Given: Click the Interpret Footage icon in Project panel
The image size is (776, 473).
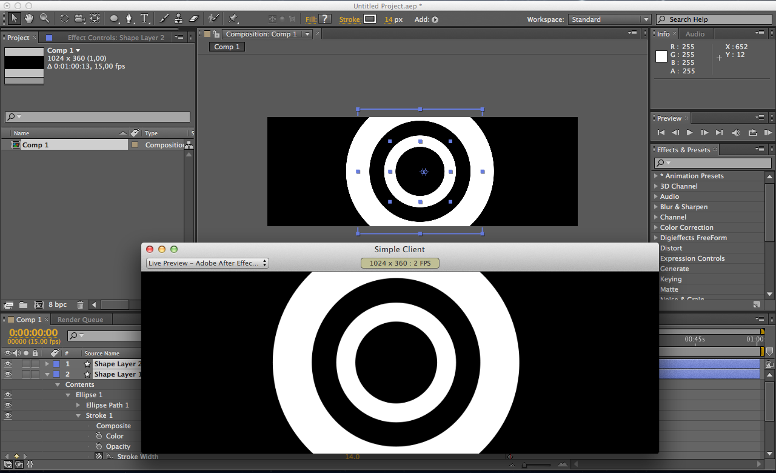Looking at the screenshot, I should pyautogui.click(x=8, y=305).
